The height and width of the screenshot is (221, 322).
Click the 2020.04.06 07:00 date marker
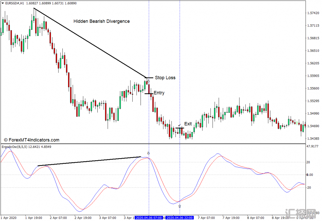coord(149,218)
